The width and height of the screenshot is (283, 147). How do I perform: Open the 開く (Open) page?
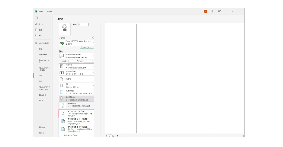point(38,35)
